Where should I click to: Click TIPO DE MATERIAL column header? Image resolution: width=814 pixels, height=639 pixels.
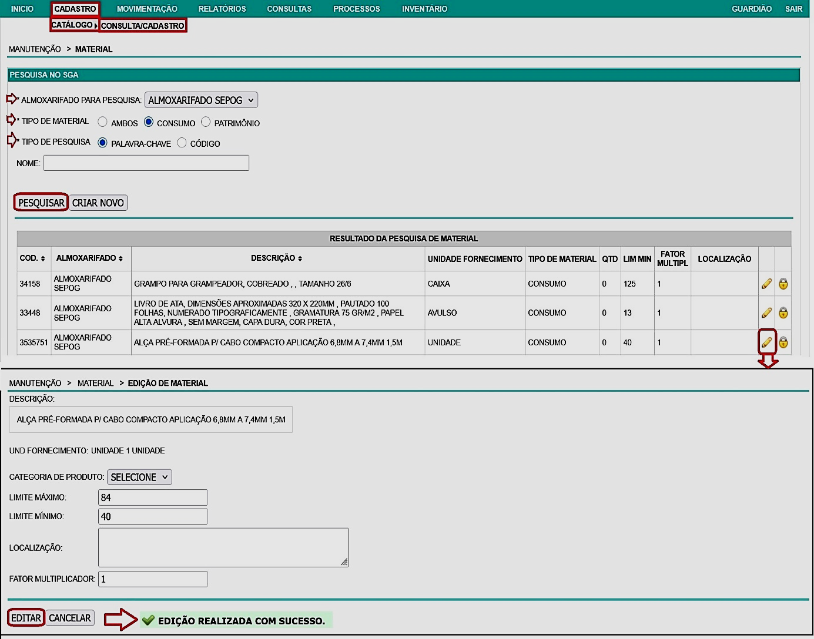pos(562,259)
